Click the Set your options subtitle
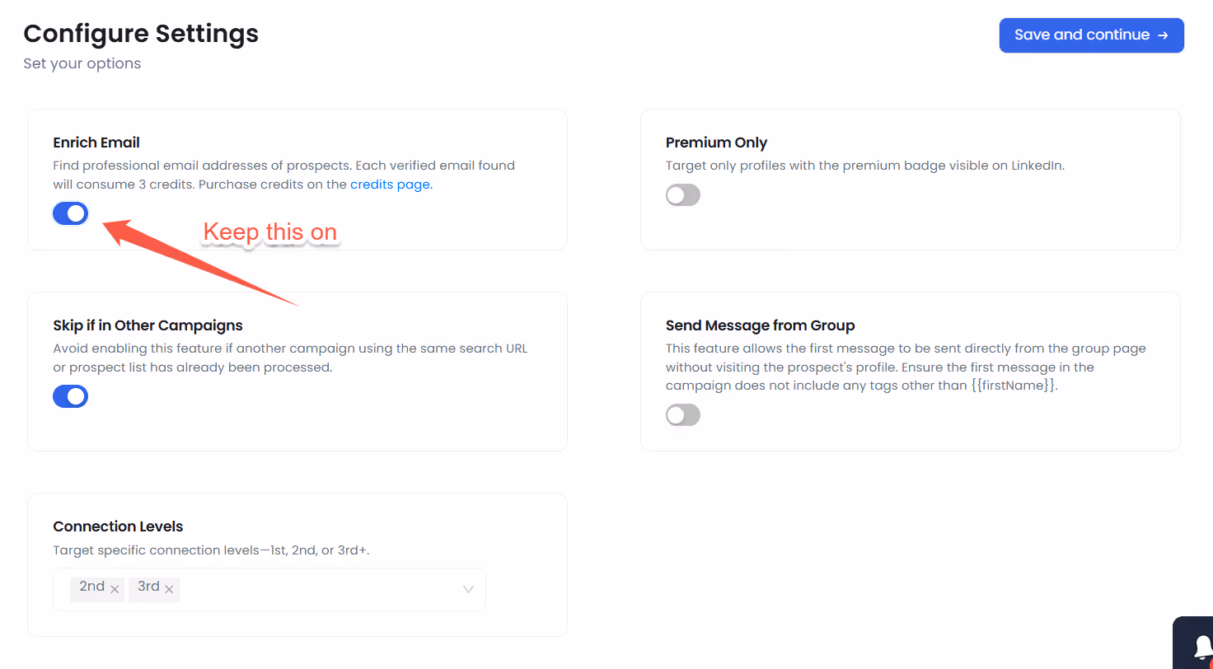 [82, 63]
